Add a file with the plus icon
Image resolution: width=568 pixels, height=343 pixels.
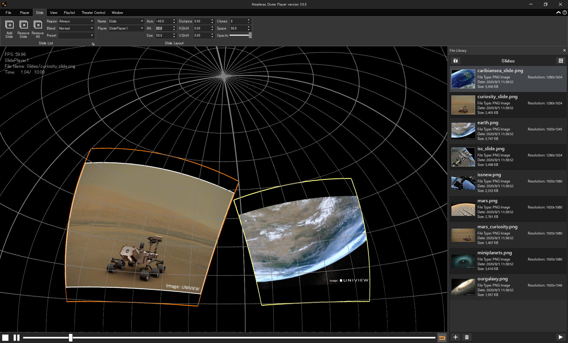coord(456,337)
